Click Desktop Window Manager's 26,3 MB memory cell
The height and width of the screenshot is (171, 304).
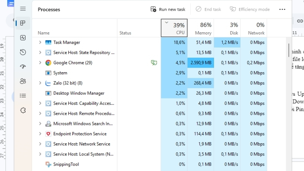(201, 93)
